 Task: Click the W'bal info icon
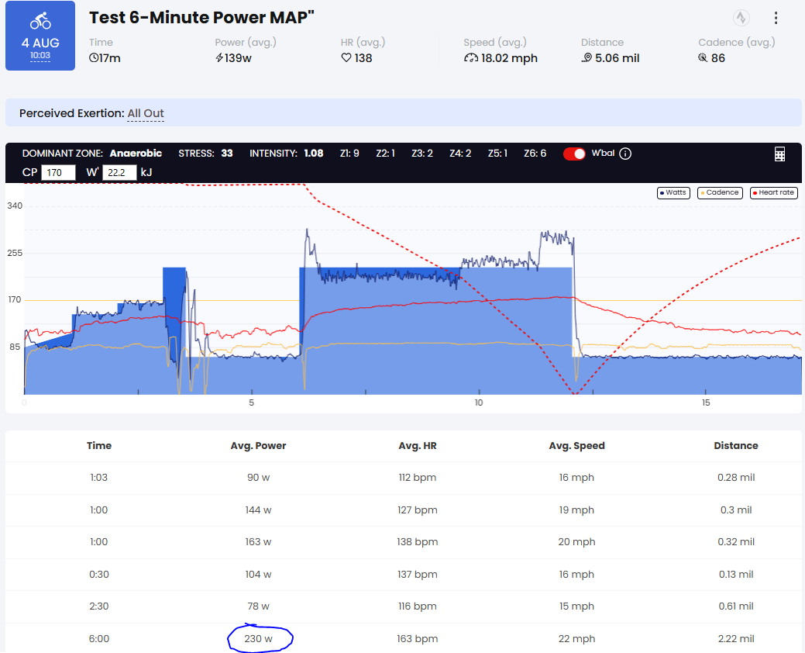pos(624,154)
